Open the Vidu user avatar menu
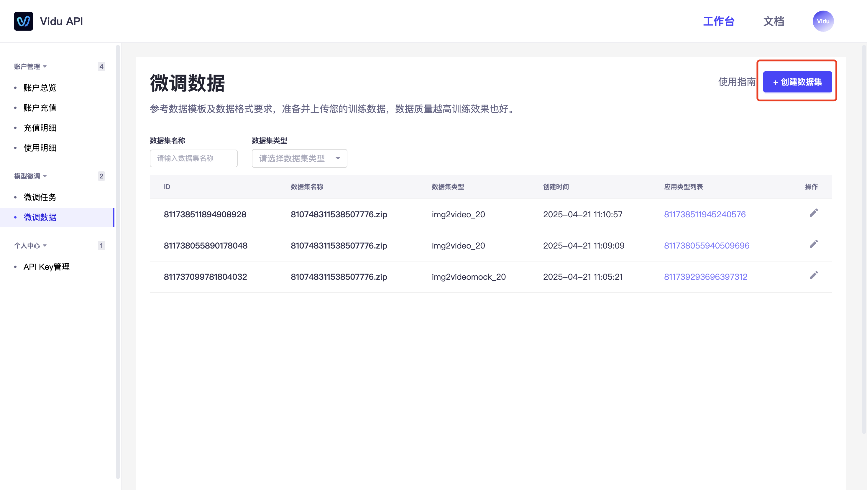 [x=823, y=21]
